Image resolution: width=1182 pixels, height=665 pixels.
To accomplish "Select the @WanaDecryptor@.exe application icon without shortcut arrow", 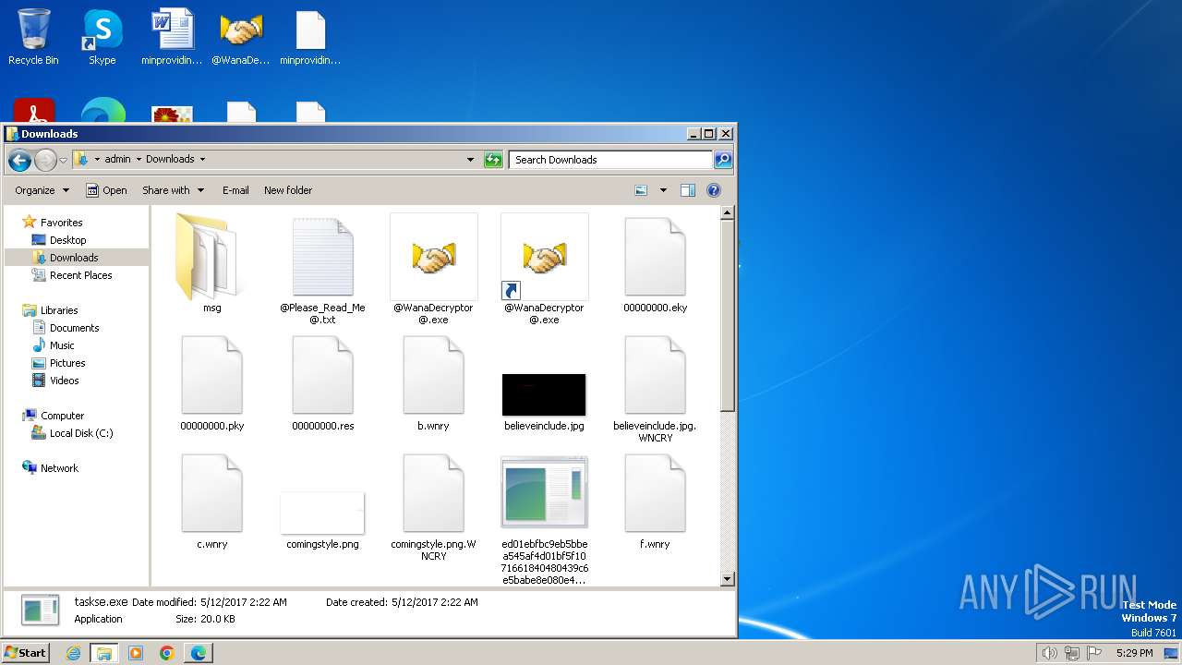I will [x=433, y=257].
